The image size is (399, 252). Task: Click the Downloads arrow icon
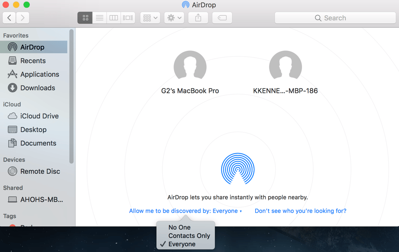(12, 88)
